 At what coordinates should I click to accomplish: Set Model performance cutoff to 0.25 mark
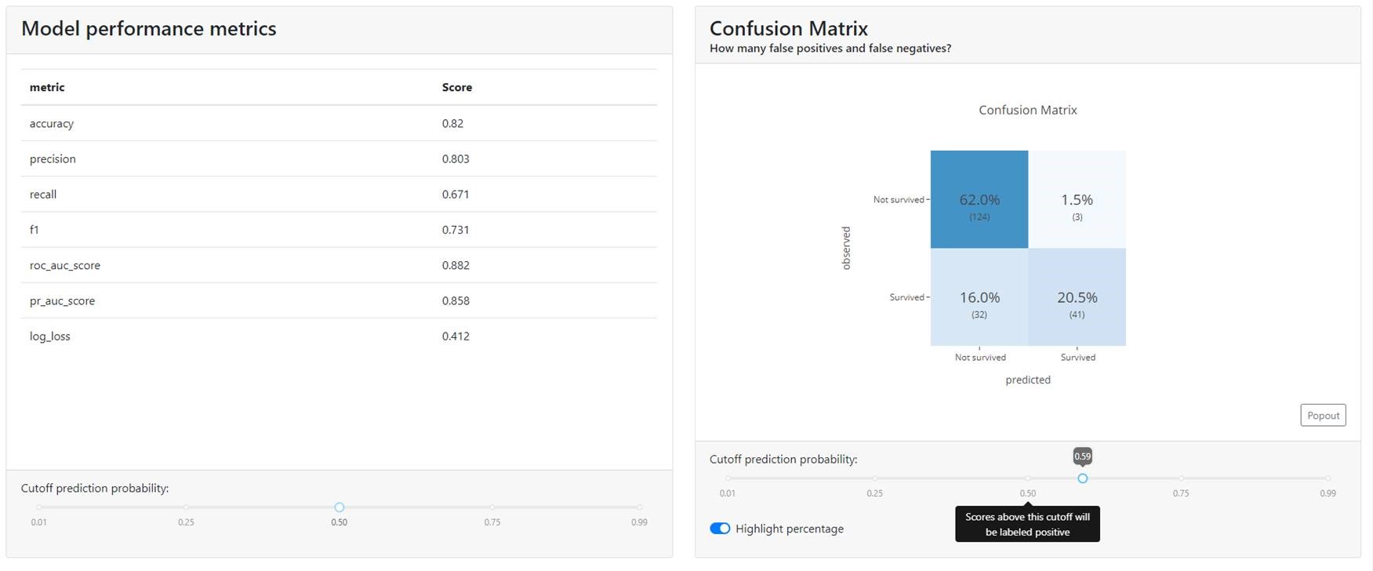pyautogui.click(x=186, y=507)
